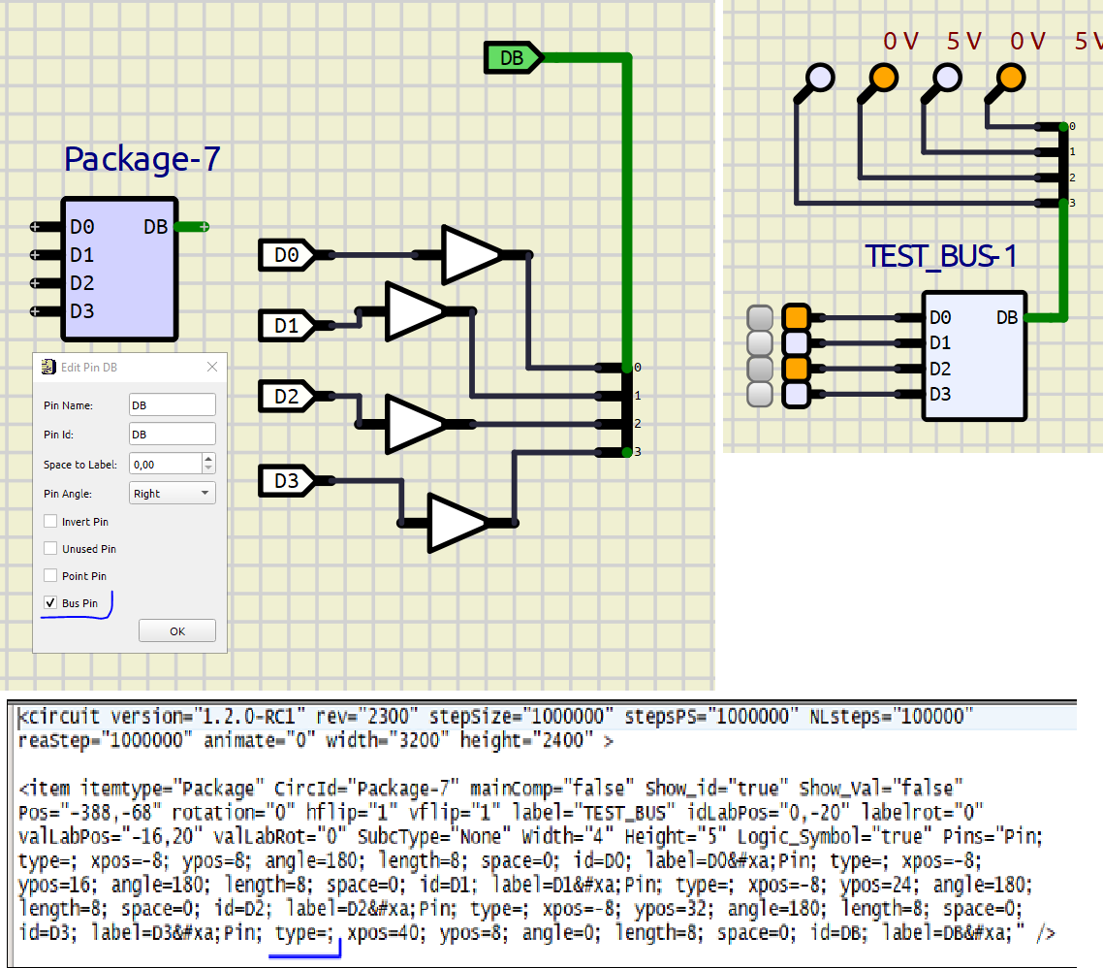Tick the Point Pin checkbox
Screen dimensions: 1103x968
point(51,576)
